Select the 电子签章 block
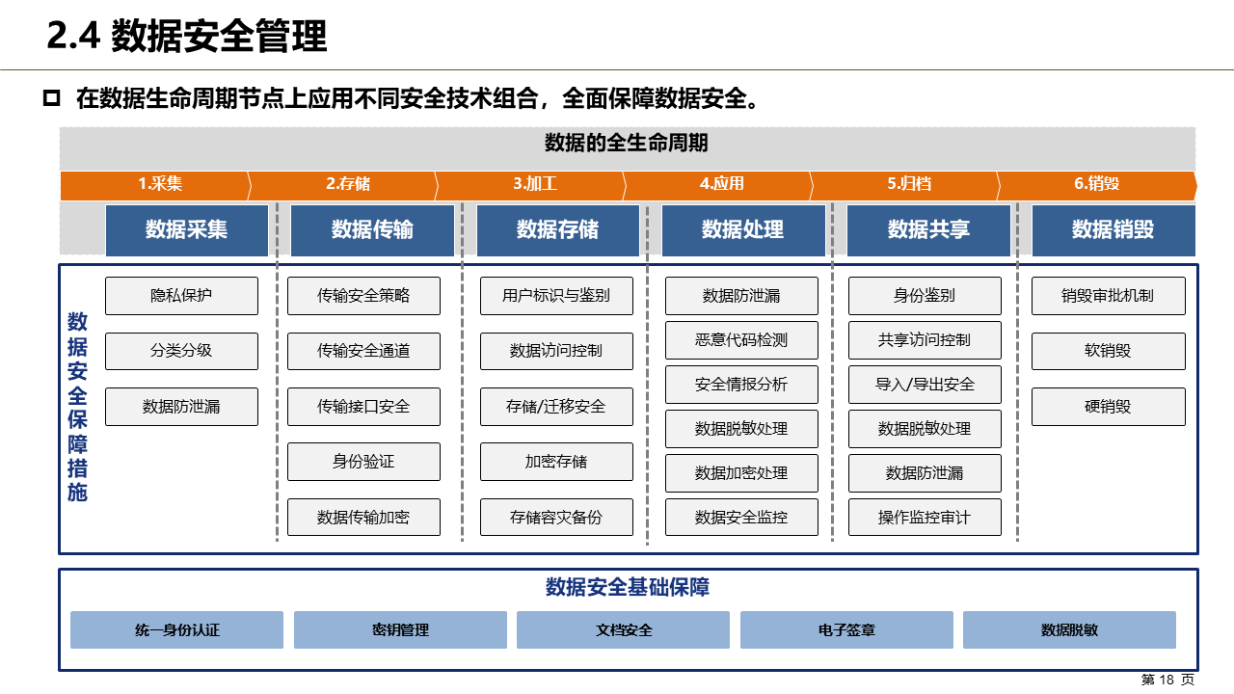Screen dimensions: 1234x694 click(846, 630)
